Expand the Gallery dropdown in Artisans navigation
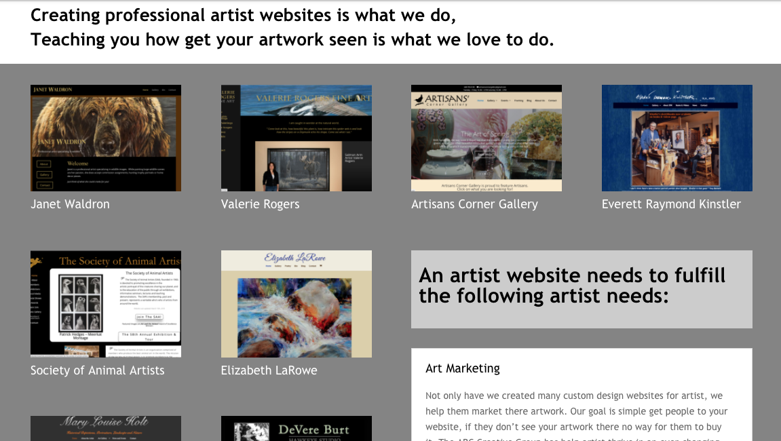Screen dimensions: 781x441 click(x=493, y=100)
